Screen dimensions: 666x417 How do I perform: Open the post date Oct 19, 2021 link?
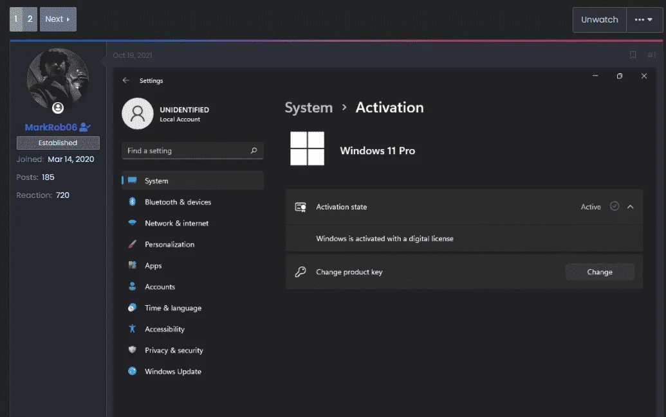[133, 55]
